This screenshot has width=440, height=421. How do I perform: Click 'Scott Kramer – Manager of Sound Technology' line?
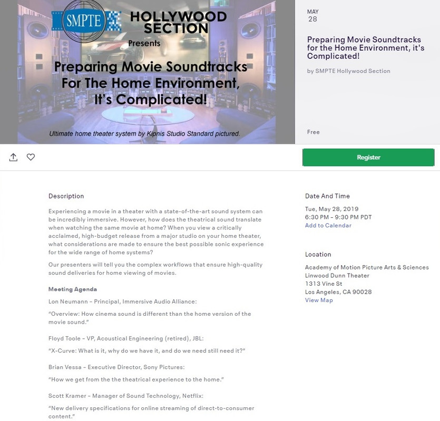[126, 396]
